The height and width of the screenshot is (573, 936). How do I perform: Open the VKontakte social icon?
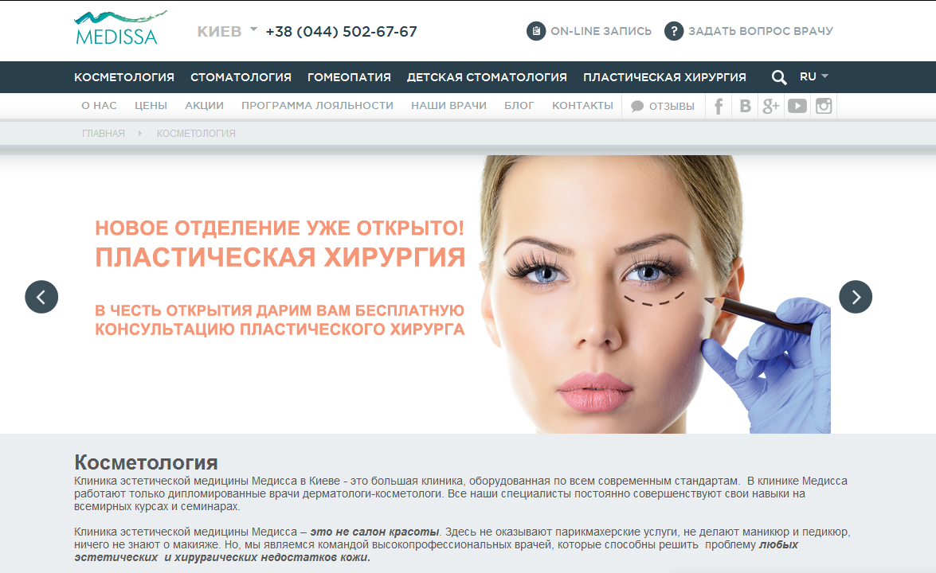point(745,106)
